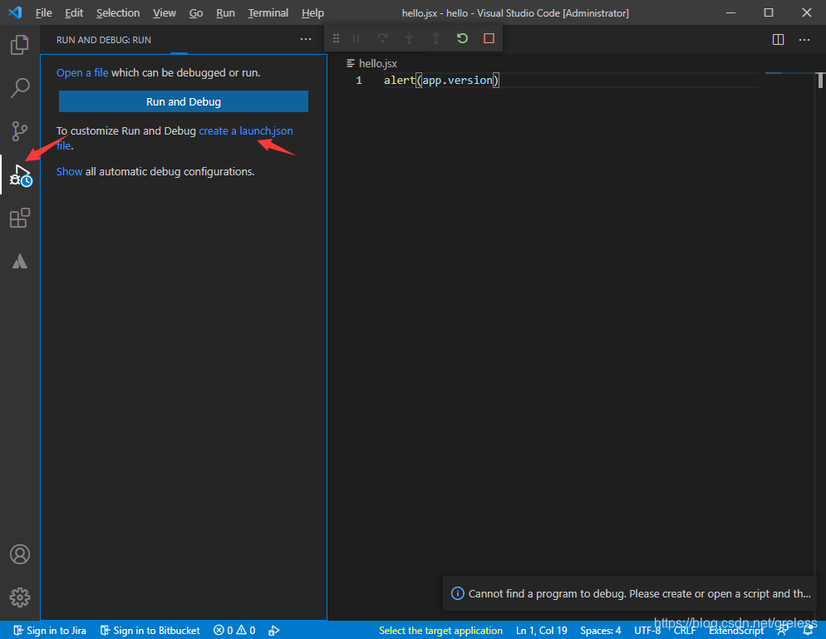This screenshot has width=826, height=639.
Task: Click the Step Over debug button
Action: pyautogui.click(x=383, y=38)
